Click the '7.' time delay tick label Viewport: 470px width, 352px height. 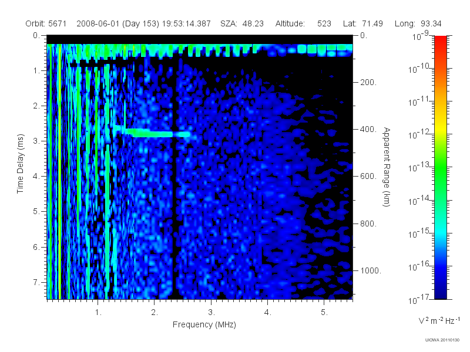coord(36,282)
